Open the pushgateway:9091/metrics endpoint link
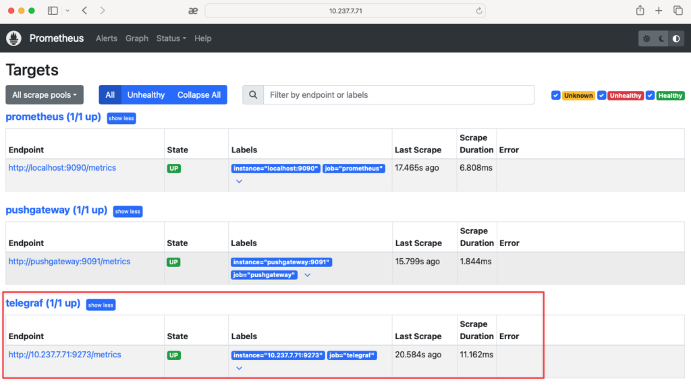The width and height of the screenshot is (691, 387). (70, 262)
